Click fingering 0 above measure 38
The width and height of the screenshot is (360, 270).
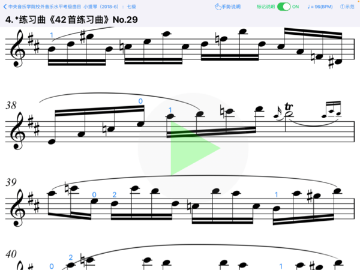click(140, 101)
